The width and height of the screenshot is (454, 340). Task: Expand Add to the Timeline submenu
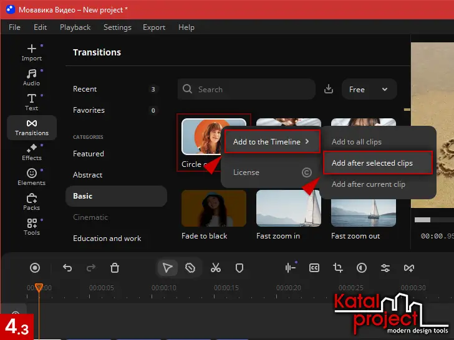(x=271, y=142)
